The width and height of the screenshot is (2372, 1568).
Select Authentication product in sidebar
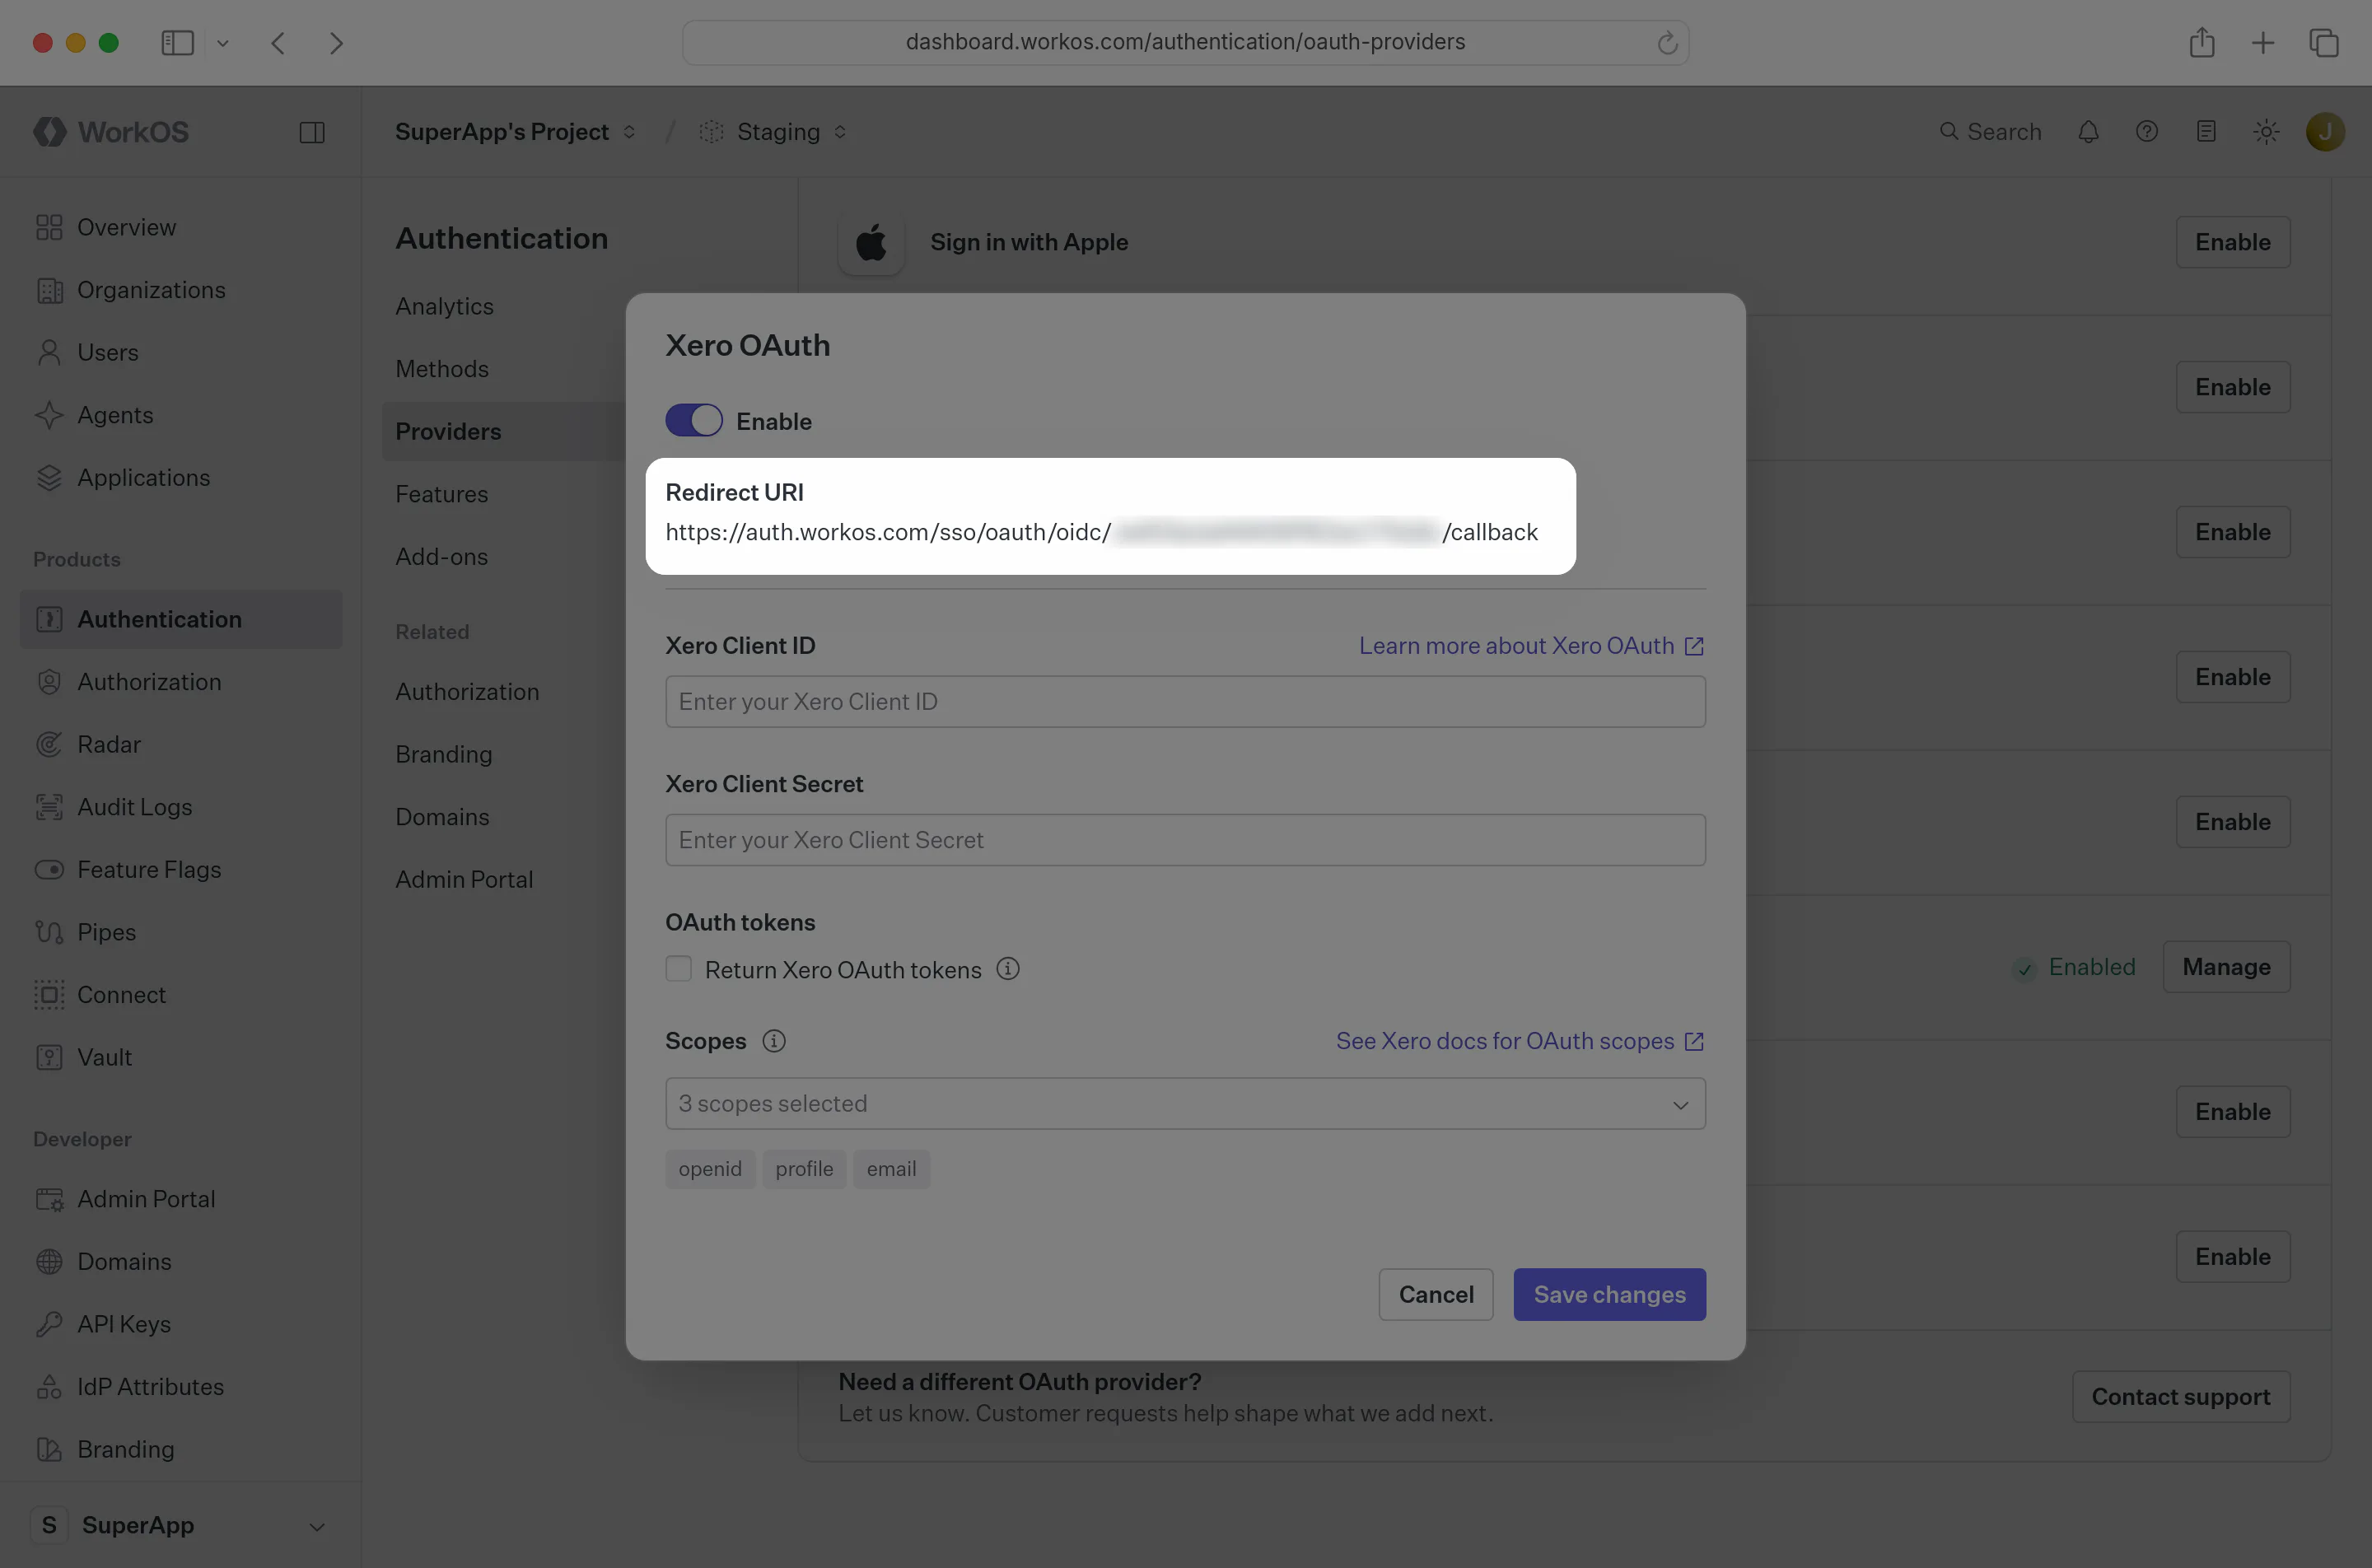[181, 619]
